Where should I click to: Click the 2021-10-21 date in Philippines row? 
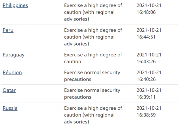coord(149,5)
